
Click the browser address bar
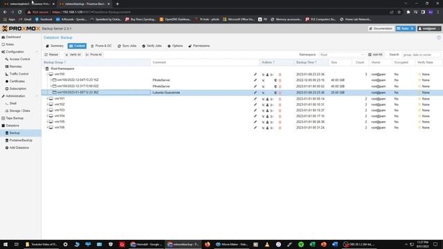pyautogui.click(x=206, y=12)
